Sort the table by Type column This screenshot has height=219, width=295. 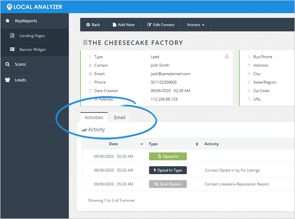153,144
